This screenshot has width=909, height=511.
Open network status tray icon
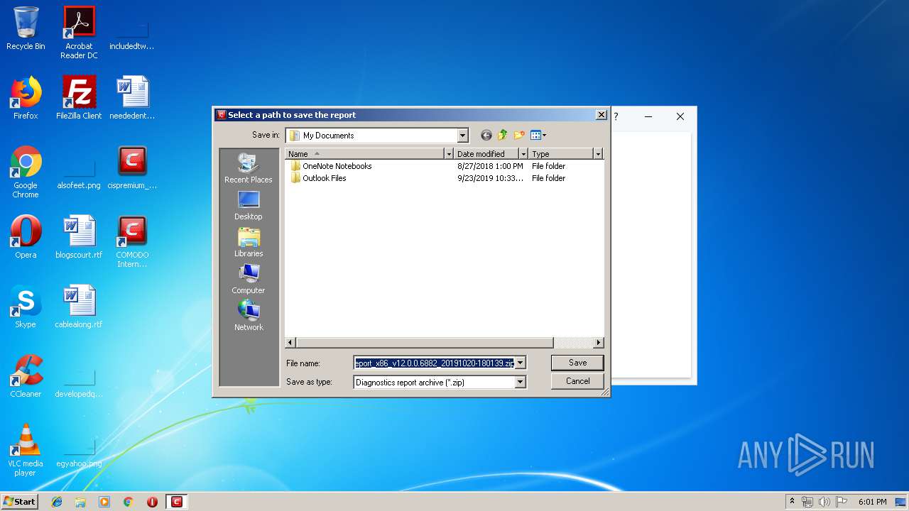click(807, 502)
